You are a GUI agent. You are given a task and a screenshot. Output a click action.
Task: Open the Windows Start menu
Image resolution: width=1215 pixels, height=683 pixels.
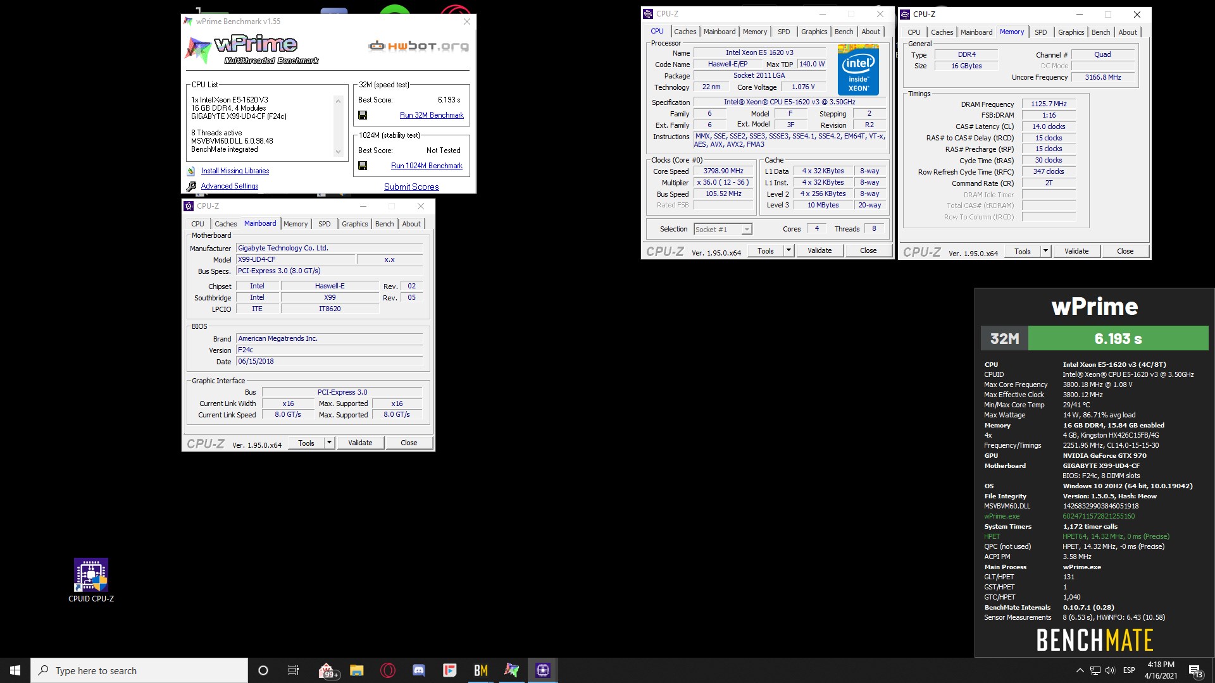pyautogui.click(x=15, y=670)
